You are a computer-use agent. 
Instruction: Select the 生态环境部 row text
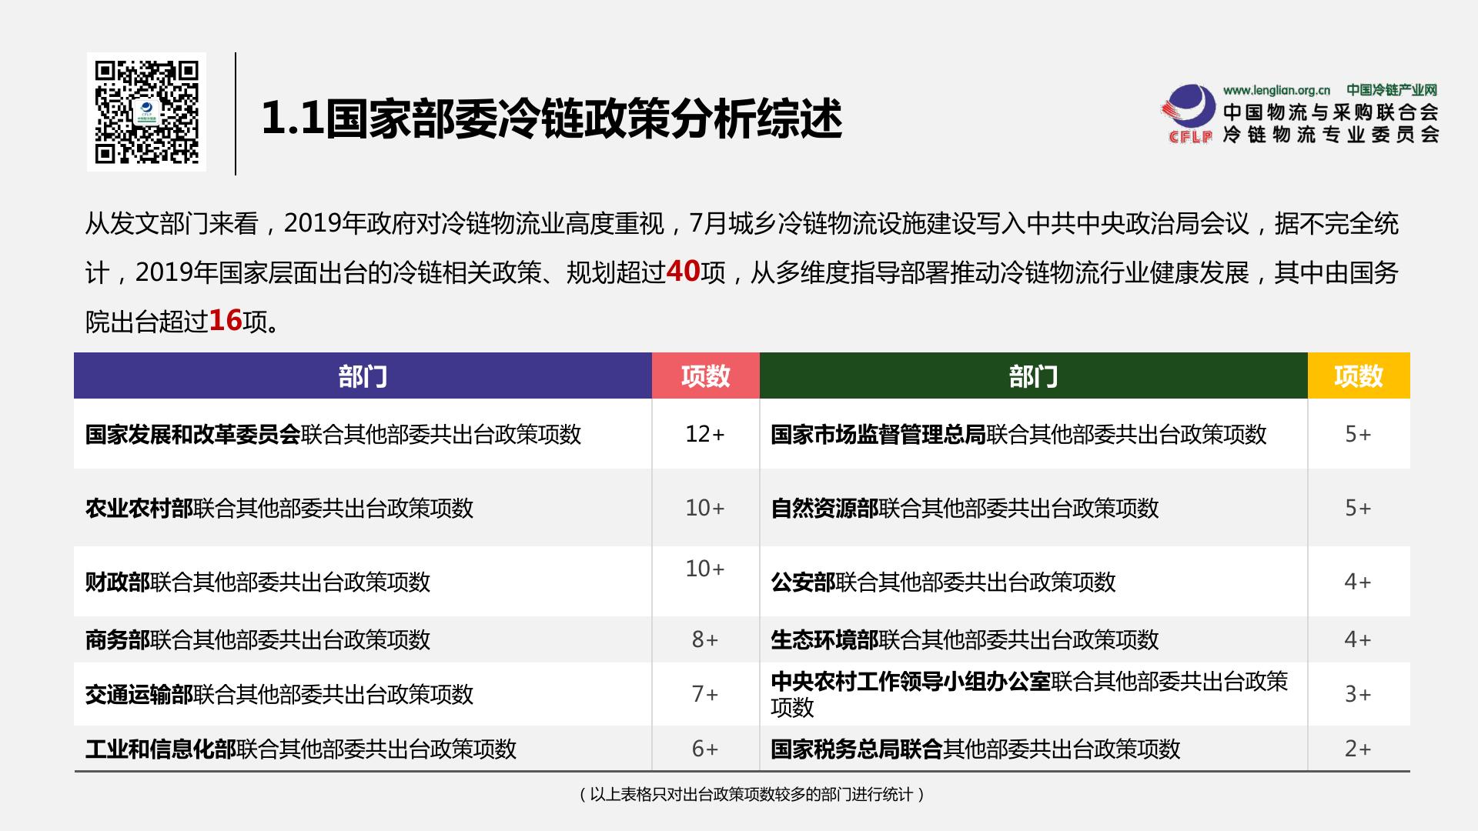(x=965, y=640)
